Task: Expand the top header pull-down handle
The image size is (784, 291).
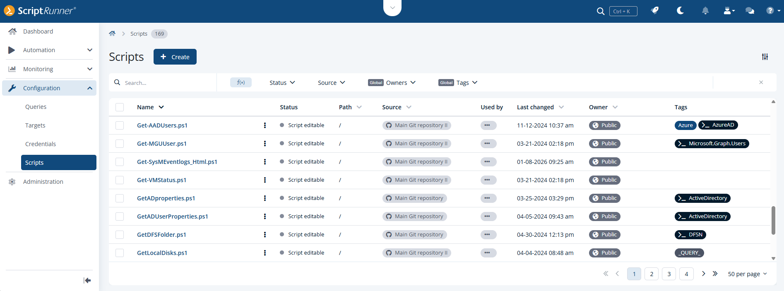Action: click(392, 8)
